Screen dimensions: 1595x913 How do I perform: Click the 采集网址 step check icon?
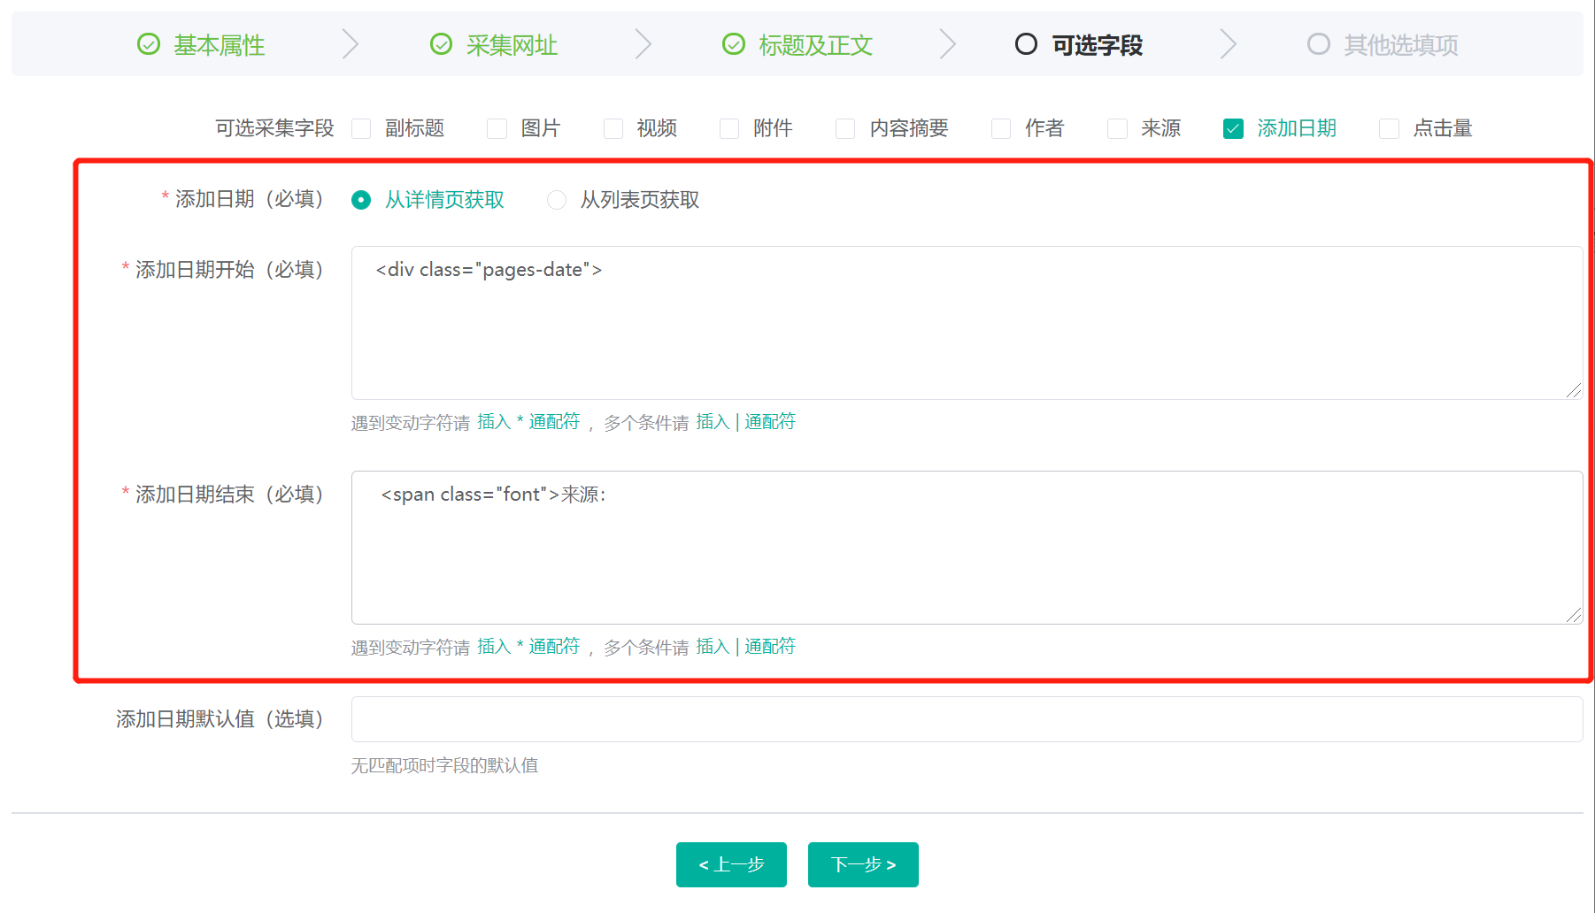click(x=441, y=44)
